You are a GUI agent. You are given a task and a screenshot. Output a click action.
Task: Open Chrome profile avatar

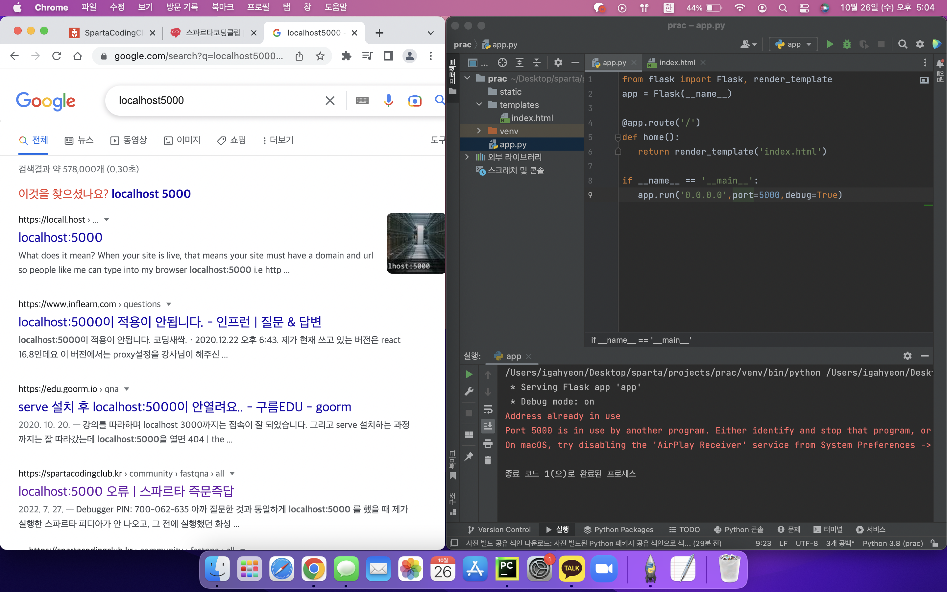pos(409,56)
